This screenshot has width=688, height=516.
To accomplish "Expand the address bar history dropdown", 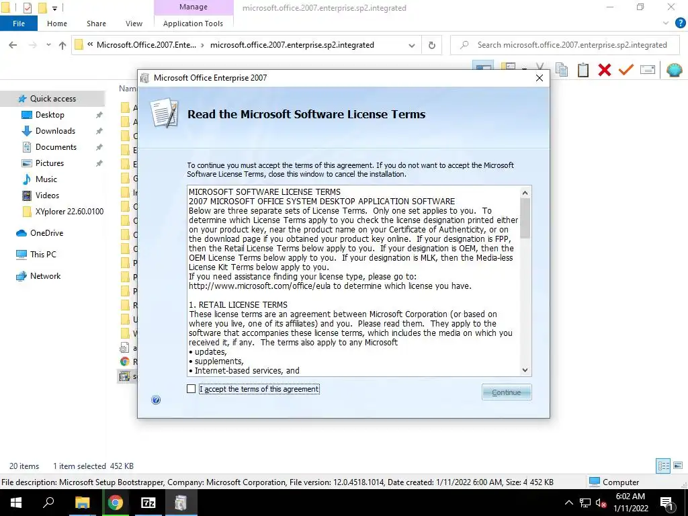I will 412,45.
